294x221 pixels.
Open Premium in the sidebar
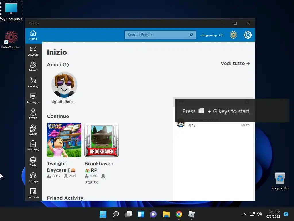pos(33,193)
